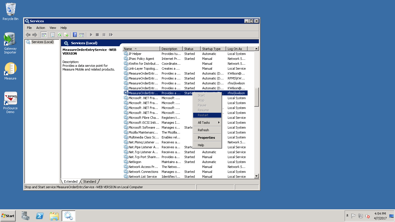Select the Gateway Importer desktop shortcut

10,43
